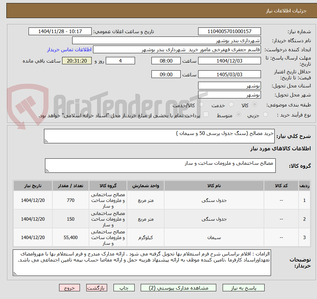Click quantity cell 150
Screen dimensions: 317x299
click(71, 219)
